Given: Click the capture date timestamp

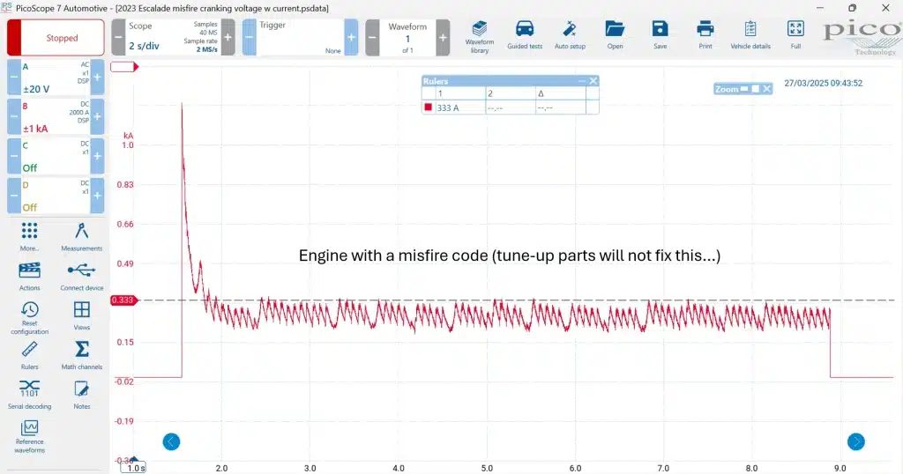Looking at the screenshot, I should (824, 83).
